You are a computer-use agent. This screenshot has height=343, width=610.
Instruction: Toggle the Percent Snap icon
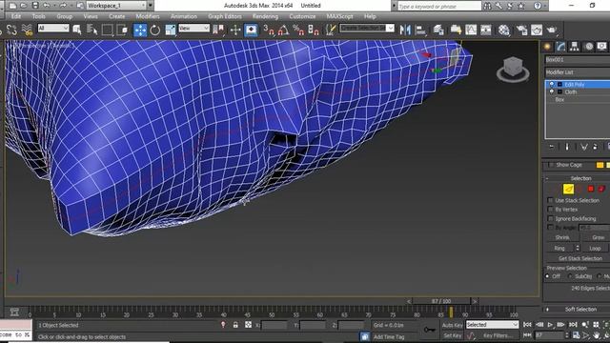[298, 30]
